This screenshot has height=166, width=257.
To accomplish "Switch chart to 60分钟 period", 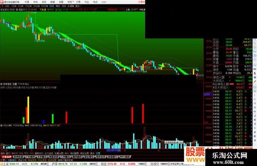I will [x=44, y=6].
